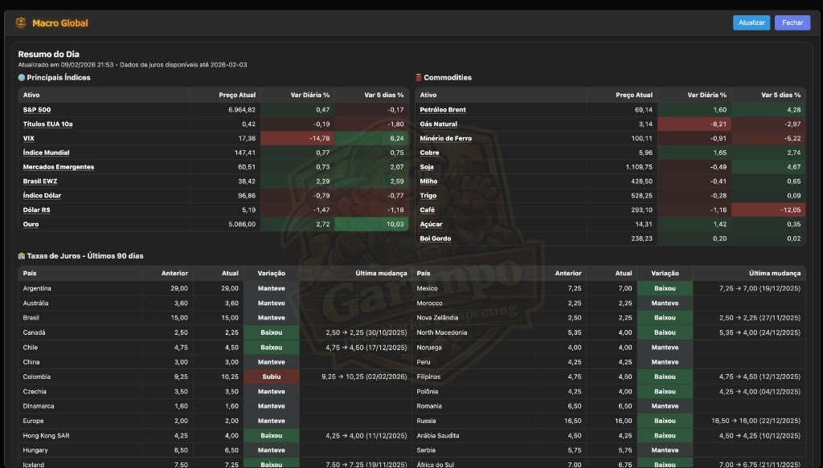Open the Ouro asset details
823x468 pixels.
pyautogui.click(x=30, y=224)
